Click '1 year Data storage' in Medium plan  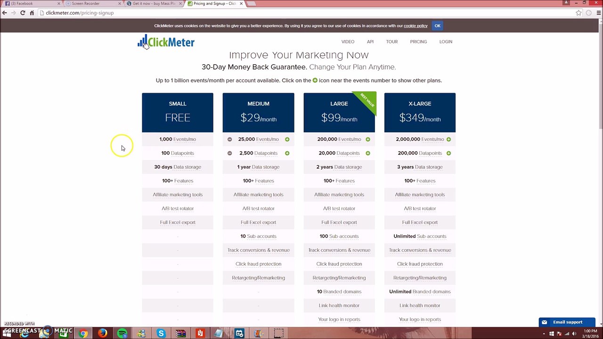tap(258, 167)
